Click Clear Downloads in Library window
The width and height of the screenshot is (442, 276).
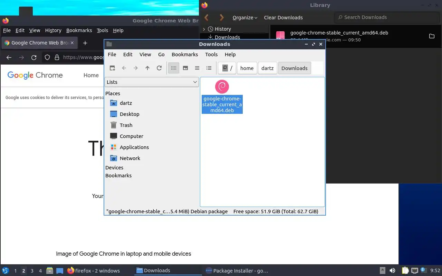tap(283, 18)
